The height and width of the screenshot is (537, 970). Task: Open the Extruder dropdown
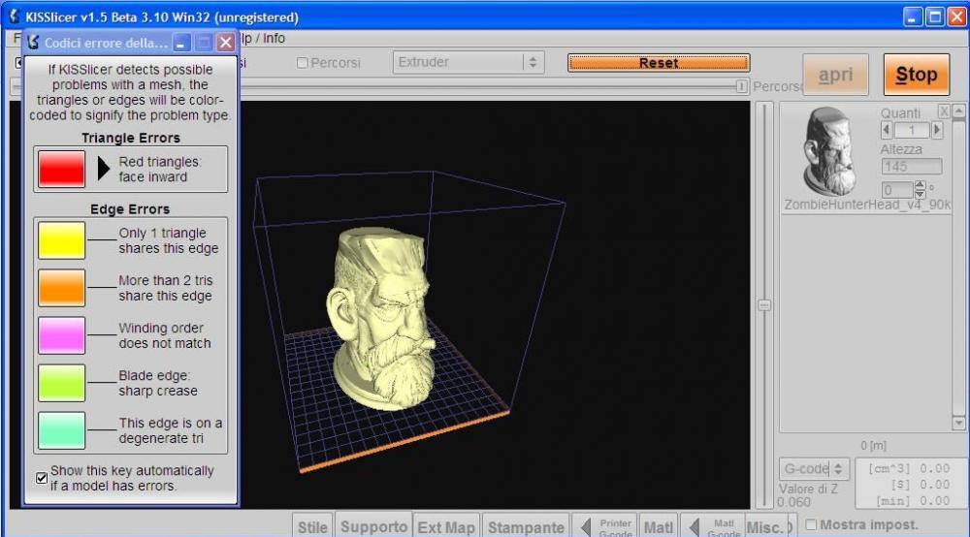click(x=468, y=62)
